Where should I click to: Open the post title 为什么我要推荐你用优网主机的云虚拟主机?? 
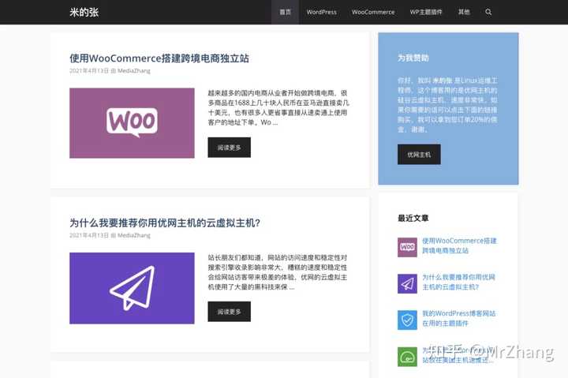[165, 223]
